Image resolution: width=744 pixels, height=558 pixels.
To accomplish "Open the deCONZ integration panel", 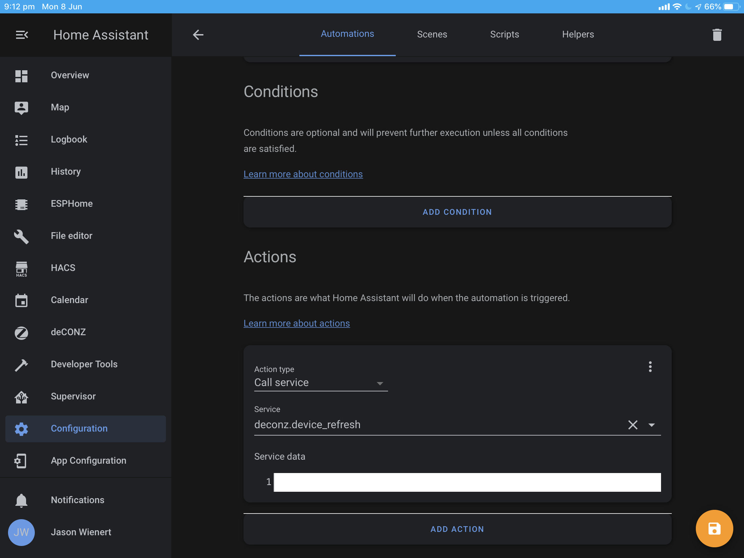I will point(68,332).
